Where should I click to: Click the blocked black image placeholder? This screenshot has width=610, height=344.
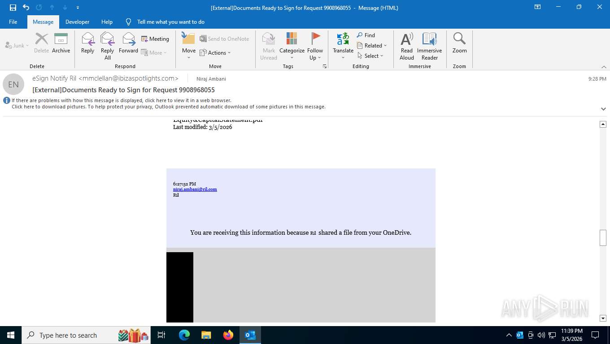tap(180, 287)
